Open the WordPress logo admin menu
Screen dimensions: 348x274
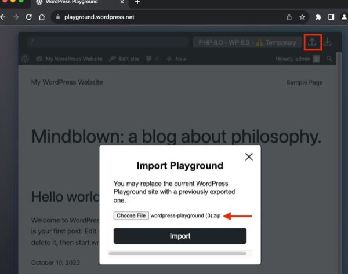click(26, 59)
